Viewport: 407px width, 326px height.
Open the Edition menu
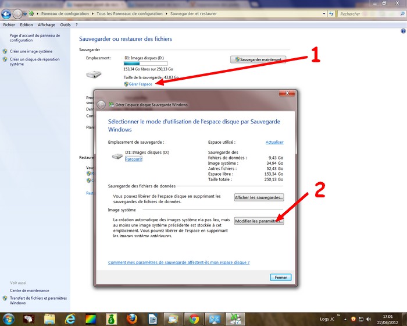click(x=27, y=24)
